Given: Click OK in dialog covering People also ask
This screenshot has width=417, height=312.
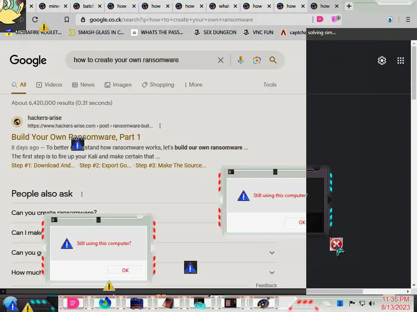Looking at the screenshot, I should [125, 270].
